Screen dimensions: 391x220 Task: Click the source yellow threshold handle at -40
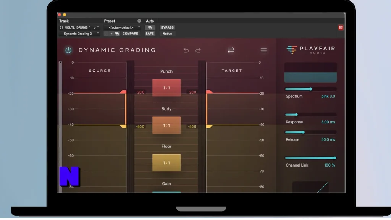coord(123,126)
